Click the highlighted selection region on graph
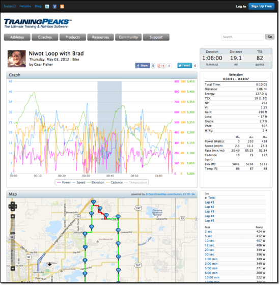Image resolution: width=280 pixels, height=285 pixels. click(109, 127)
